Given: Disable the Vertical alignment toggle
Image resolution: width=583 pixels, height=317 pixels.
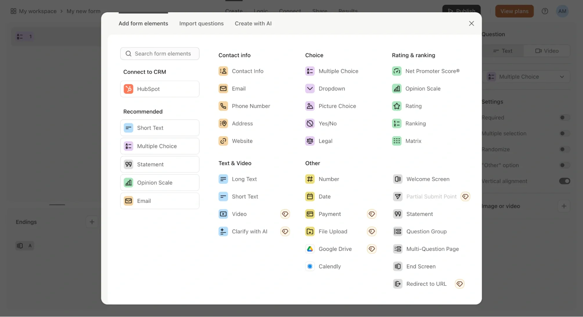Looking at the screenshot, I should coord(564,181).
